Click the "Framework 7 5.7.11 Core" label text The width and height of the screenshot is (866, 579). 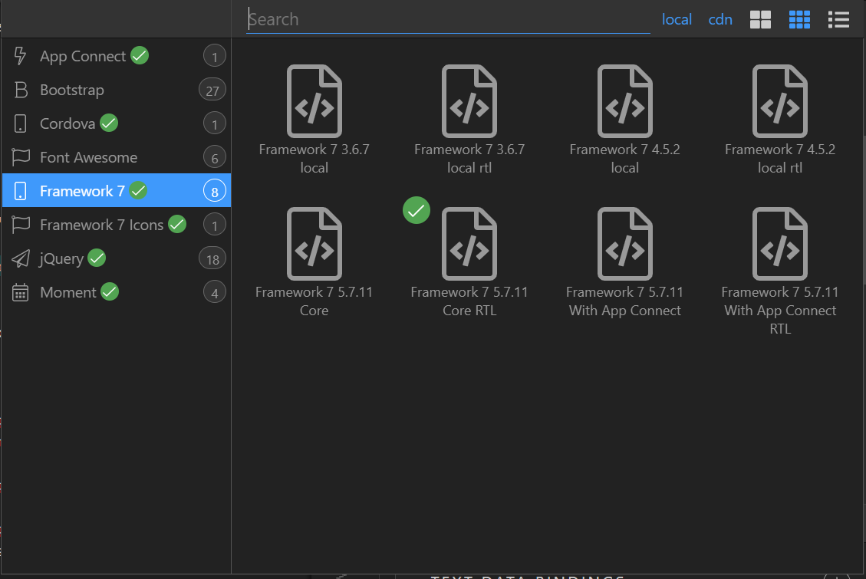[x=314, y=301]
